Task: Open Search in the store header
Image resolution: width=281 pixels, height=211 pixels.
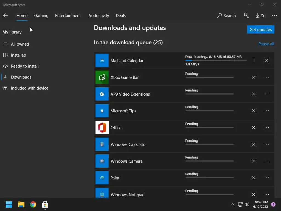Action: (x=226, y=16)
